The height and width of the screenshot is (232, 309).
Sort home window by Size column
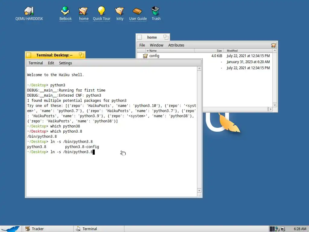click(209, 51)
